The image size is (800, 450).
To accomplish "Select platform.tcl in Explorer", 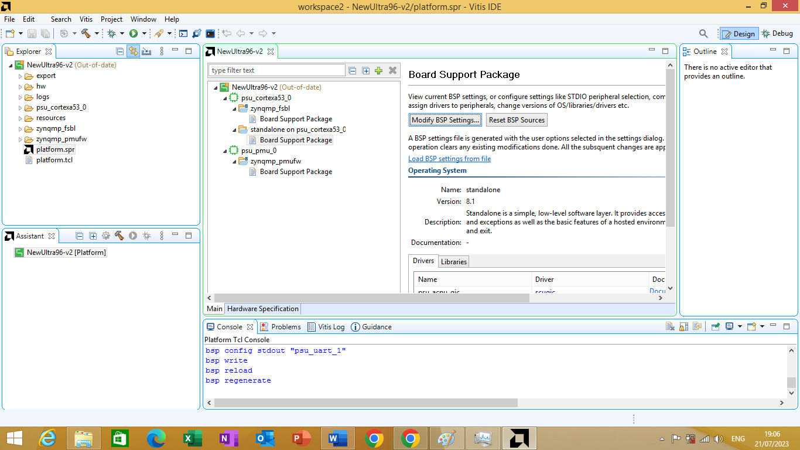I will (x=54, y=160).
